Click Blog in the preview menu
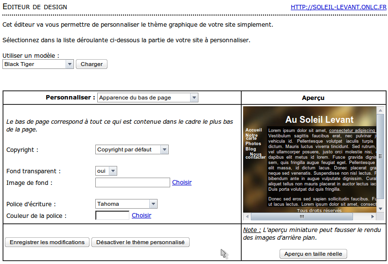This screenshot has height=264, width=388. (x=251, y=149)
